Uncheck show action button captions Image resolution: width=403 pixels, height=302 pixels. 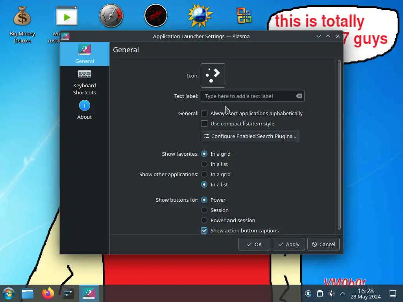click(204, 230)
